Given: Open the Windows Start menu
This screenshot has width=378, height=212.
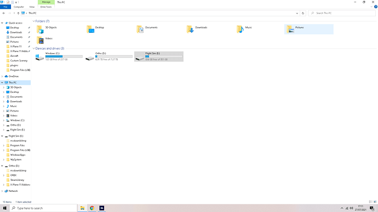Looking at the screenshot, I should [x=4, y=208].
